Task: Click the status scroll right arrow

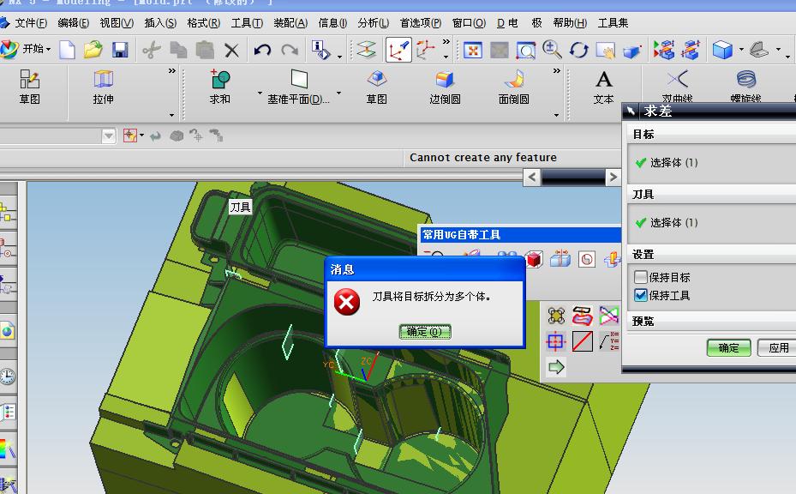Action: tap(613, 178)
